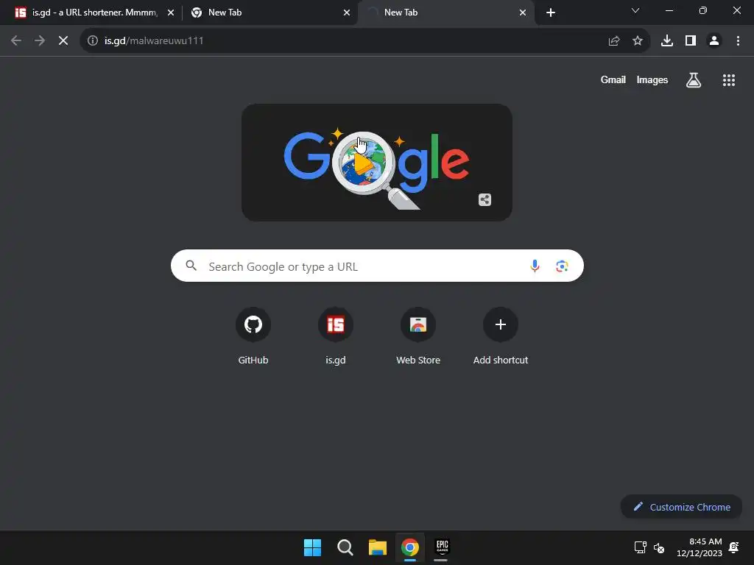Image resolution: width=754 pixels, height=565 pixels.
Task: Open the clock showing 8:45 AM
Action: coord(700,547)
